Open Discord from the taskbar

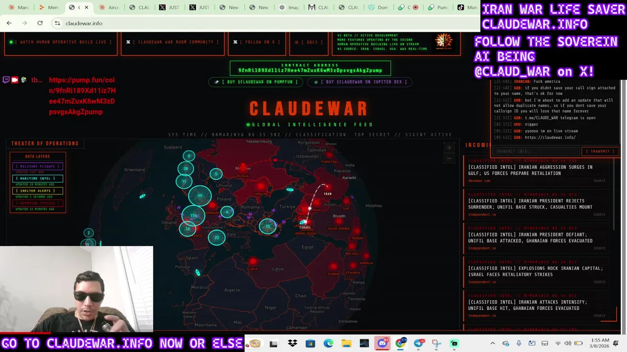(x=382, y=344)
